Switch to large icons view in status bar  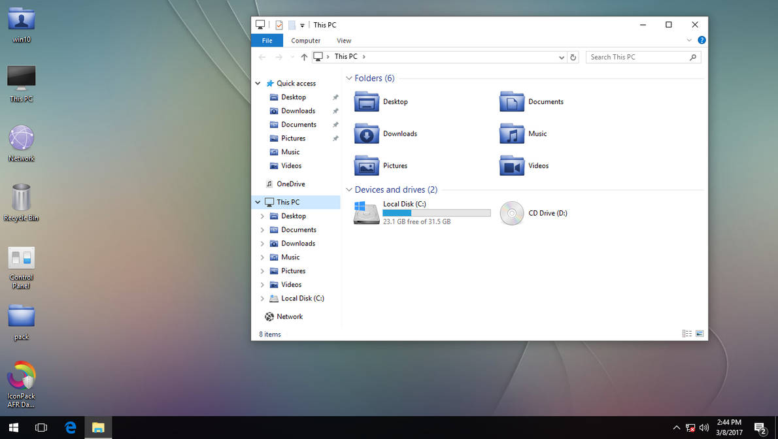point(700,334)
